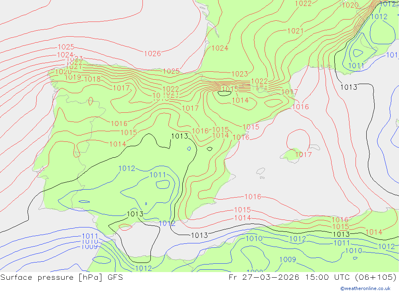Click the blue 1012 label near Morocco coast at bottom
Screen dimensions: 399x292
[x=144, y=268]
